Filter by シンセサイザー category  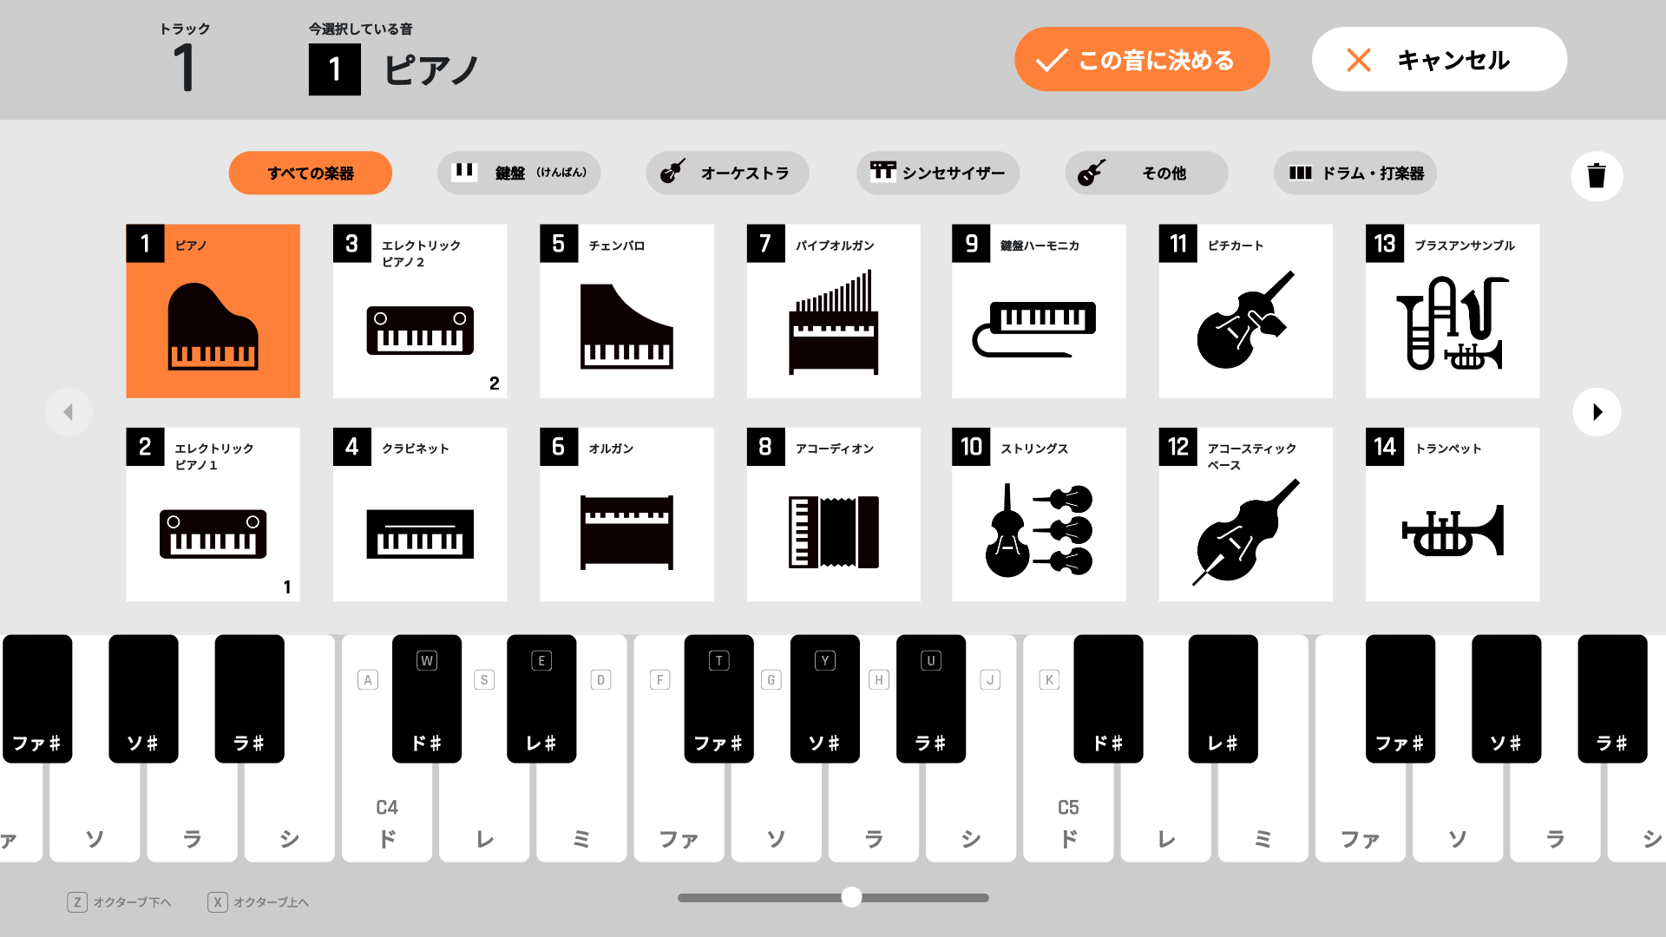pyautogui.click(x=937, y=173)
